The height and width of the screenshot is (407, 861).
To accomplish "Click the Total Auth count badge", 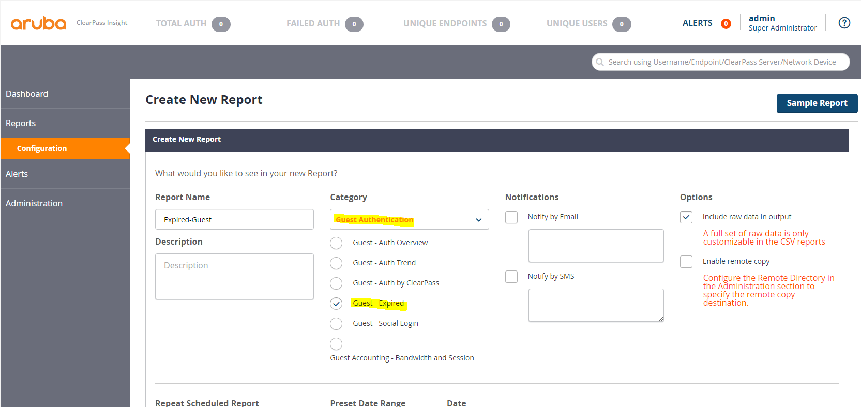I will click(221, 24).
